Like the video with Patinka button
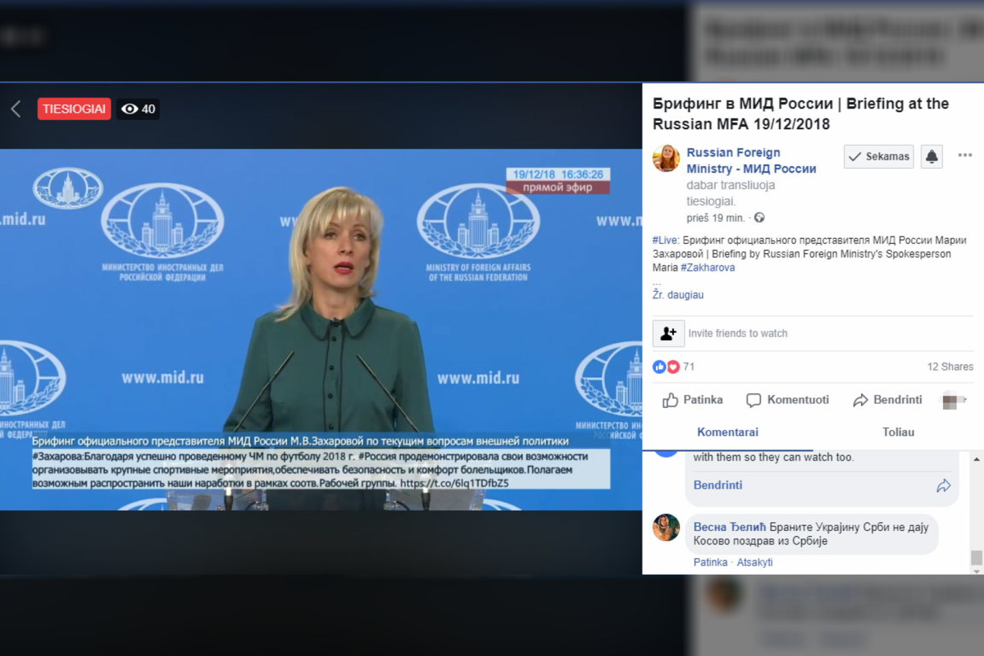The width and height of the screenshot is (984, 656). click(x=693, y=400)
